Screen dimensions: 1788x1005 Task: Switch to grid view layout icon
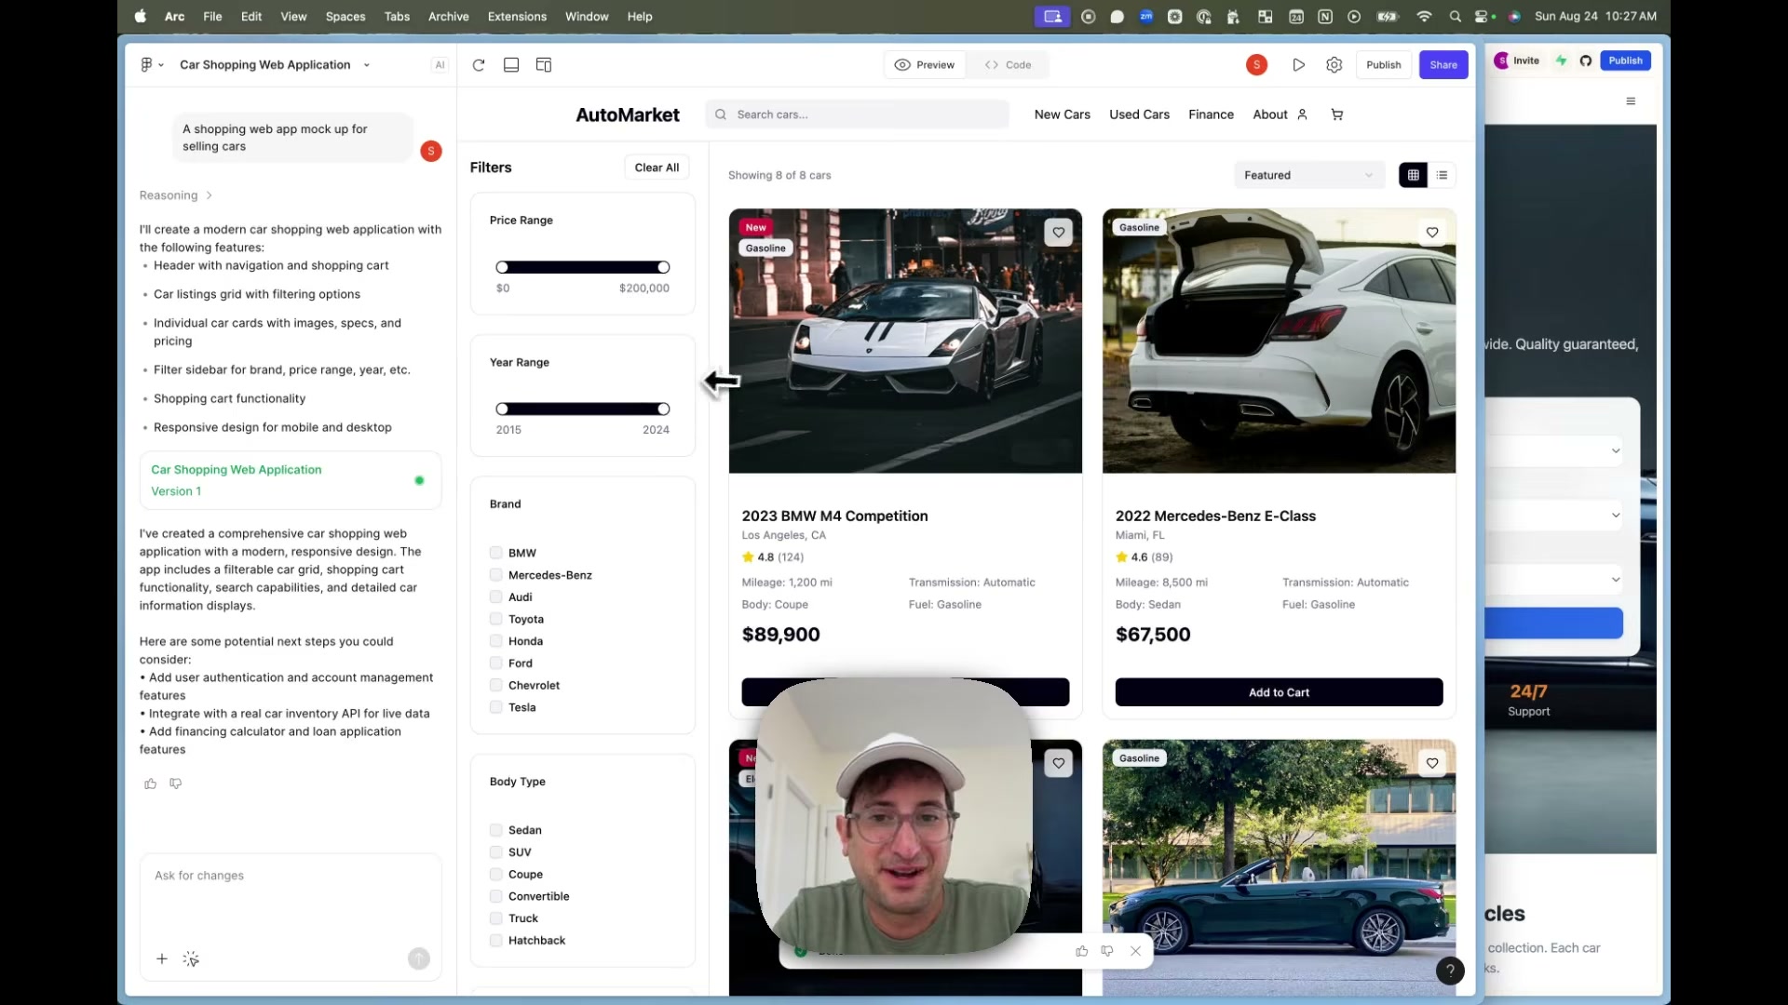[1413, 175]
